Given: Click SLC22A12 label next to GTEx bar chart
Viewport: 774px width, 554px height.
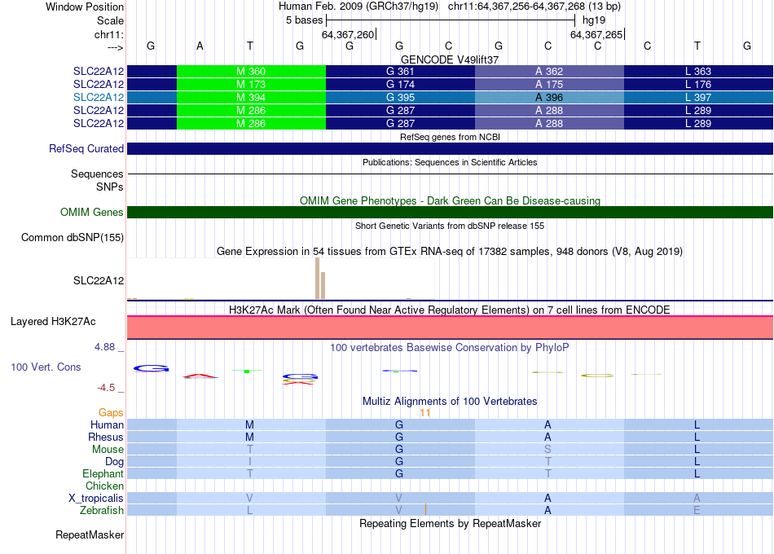Looking at the screenshot, I should pyautogui.click(x=99, y=280).
